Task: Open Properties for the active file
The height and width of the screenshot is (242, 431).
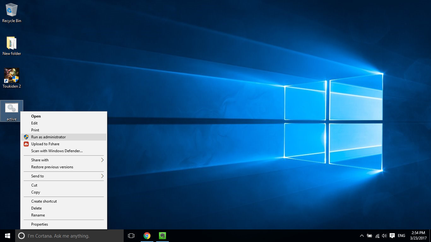Action: tap(39, 224)
